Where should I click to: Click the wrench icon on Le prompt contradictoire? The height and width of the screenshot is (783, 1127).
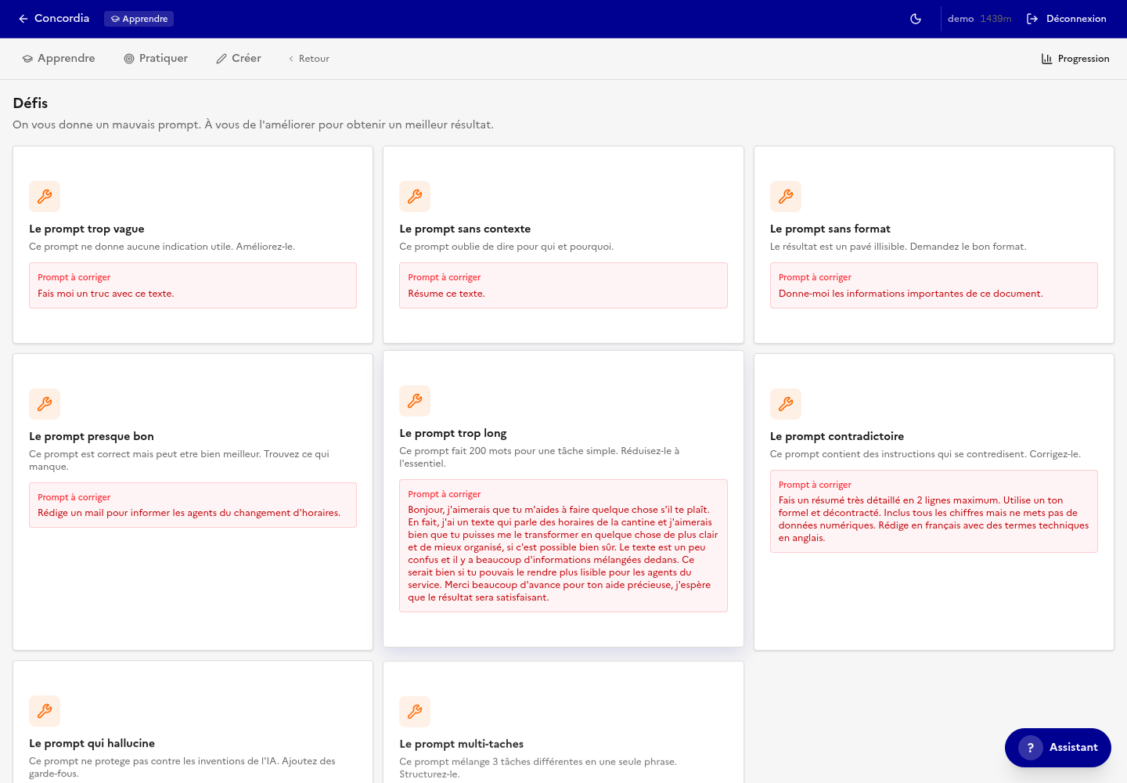tap(786, 404)
